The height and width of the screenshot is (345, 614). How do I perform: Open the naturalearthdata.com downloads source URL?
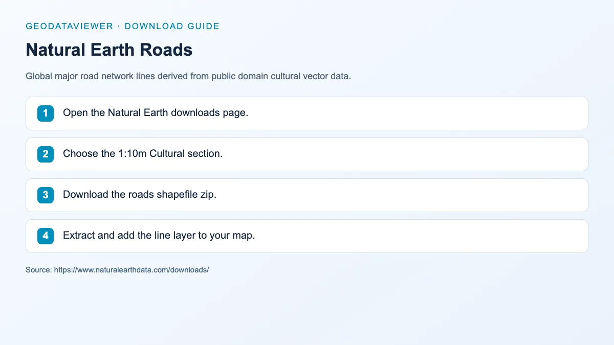point(131,269)
